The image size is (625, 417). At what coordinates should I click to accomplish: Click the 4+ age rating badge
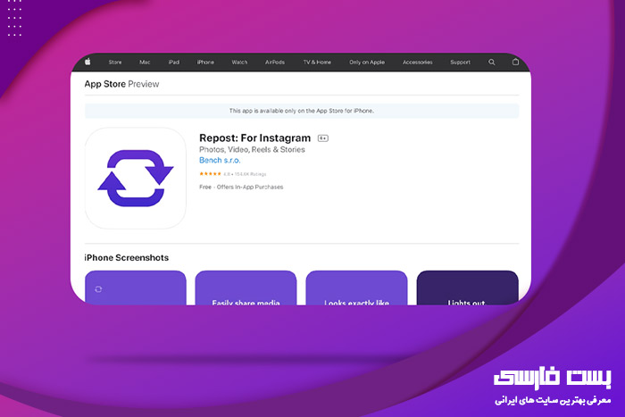click(x=323, y=138)
